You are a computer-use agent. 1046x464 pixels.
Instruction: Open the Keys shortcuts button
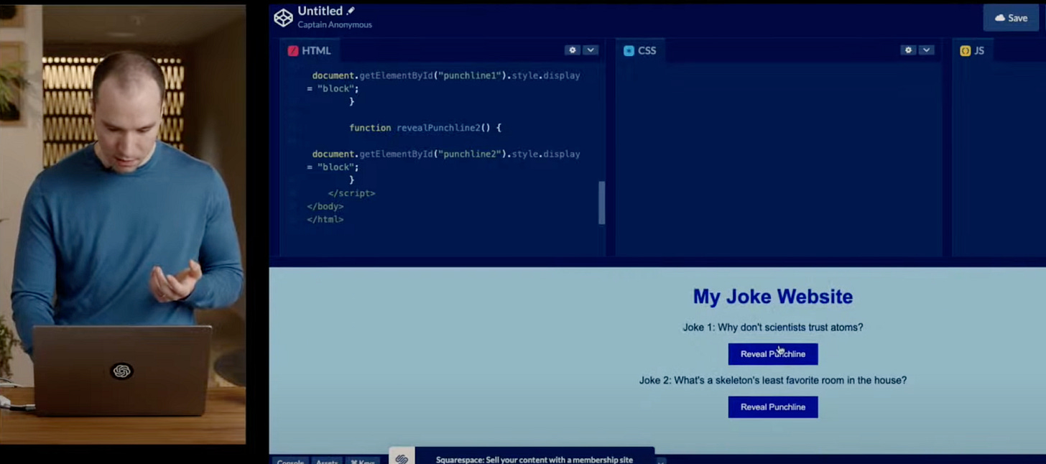(x=363, y=460)
